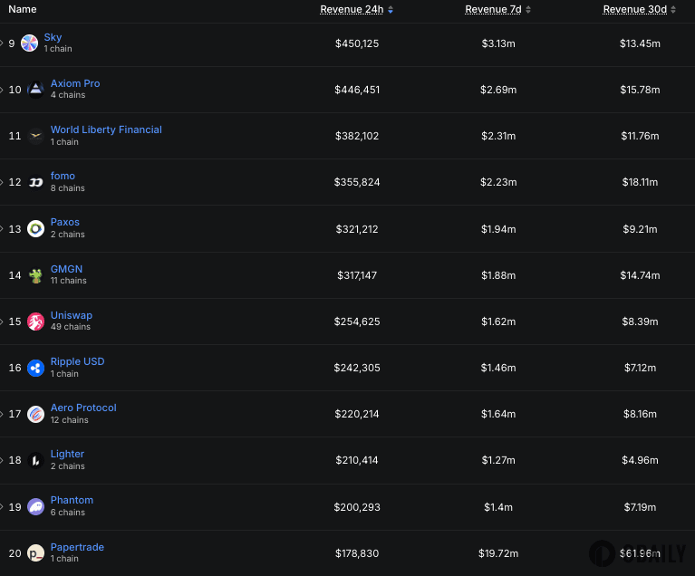Expand the fomo row chevron

tap(1, 182)
